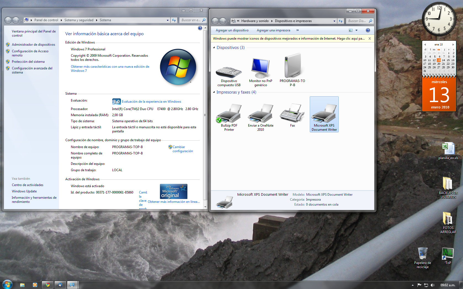
Task: Click Agregar una impresora in toolbar
Action: pos(273,30)
